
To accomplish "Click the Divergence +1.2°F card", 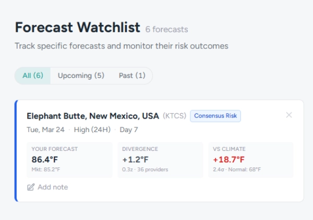I will pos(160,159).
